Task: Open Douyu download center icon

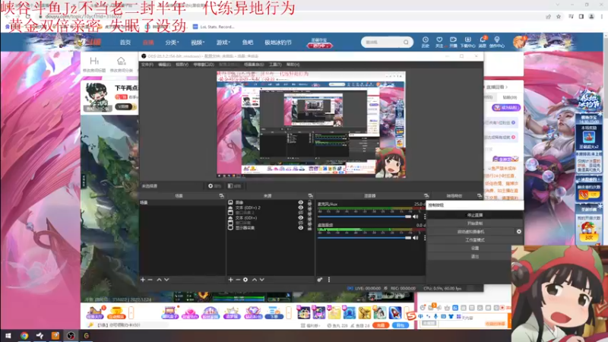Action: pos(467,42)
